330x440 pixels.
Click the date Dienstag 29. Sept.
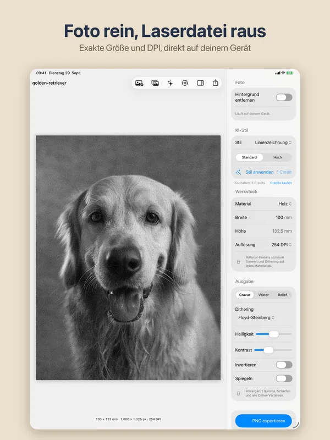65,73
